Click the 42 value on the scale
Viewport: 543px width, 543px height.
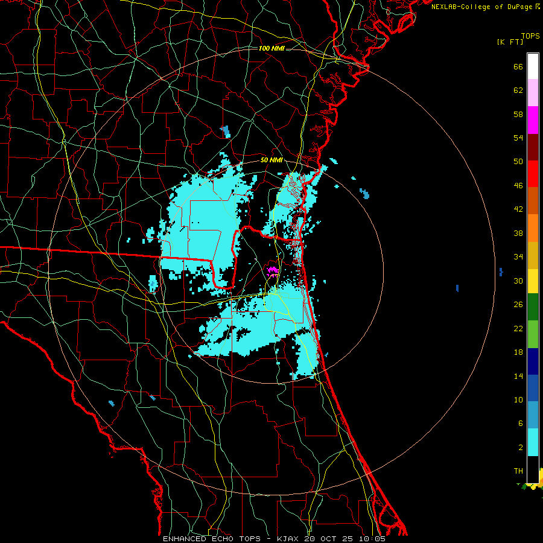[x=518, y=209]
